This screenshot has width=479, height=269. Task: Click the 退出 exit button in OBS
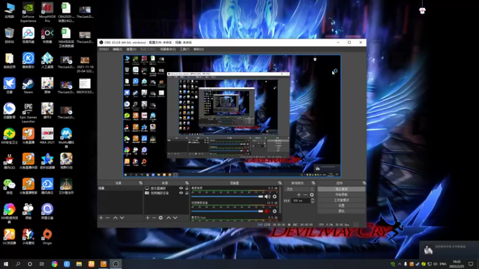click(341, 211)
